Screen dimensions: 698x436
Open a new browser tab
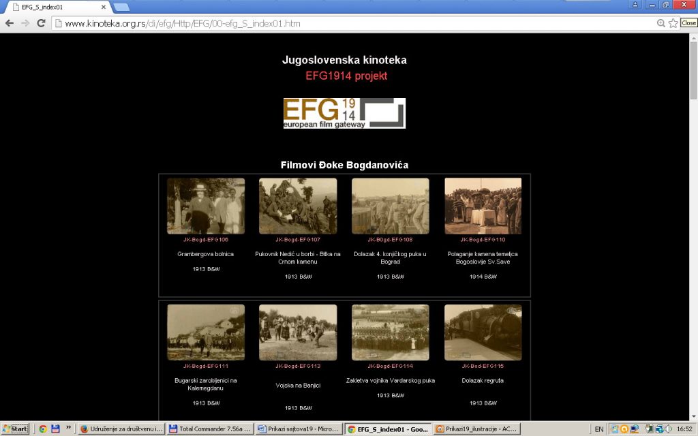pos(121,7)
